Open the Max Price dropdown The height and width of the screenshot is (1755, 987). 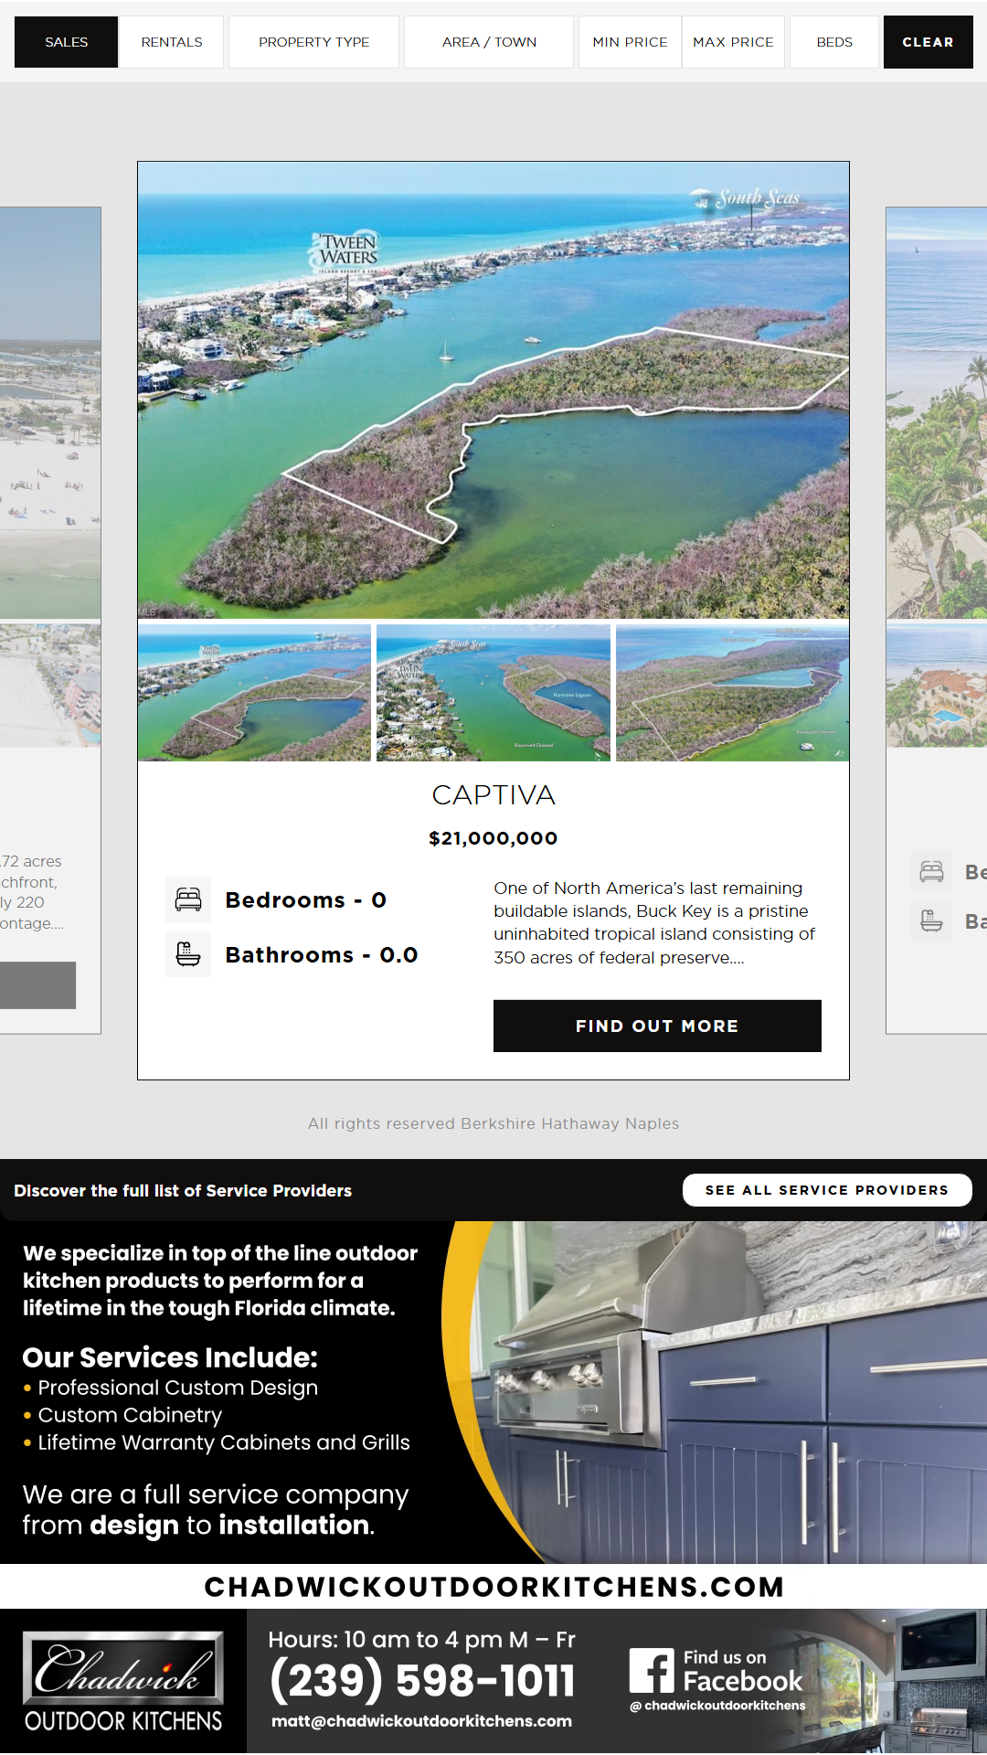tap(733, 42)
